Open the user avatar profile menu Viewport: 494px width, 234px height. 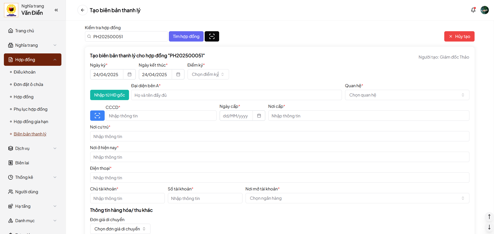[484, 10]
